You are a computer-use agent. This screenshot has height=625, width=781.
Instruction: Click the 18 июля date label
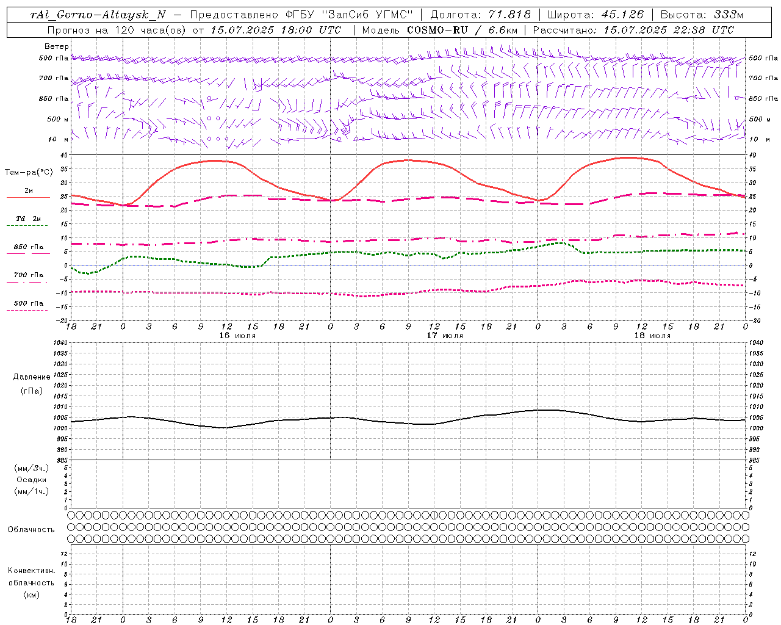click(652, 336)
